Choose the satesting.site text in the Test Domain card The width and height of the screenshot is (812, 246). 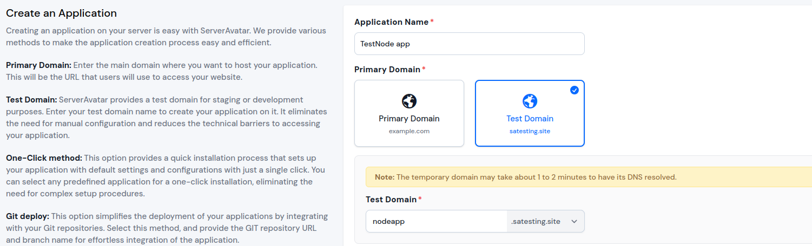click(530, 131)
